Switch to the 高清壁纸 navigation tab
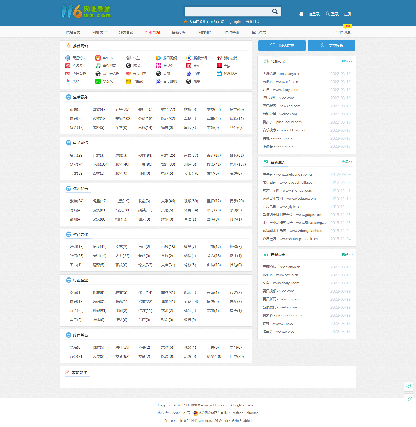 coord(232,32)
